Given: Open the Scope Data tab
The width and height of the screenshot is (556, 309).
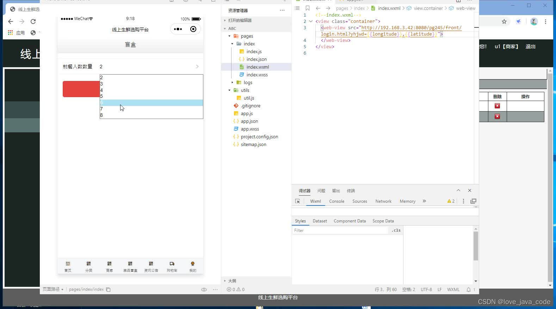Looking at the screenshot, I should pos(383,221).
